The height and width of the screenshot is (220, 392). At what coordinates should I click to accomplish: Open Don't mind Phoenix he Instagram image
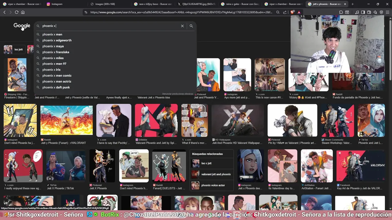(x=20, y=120)
